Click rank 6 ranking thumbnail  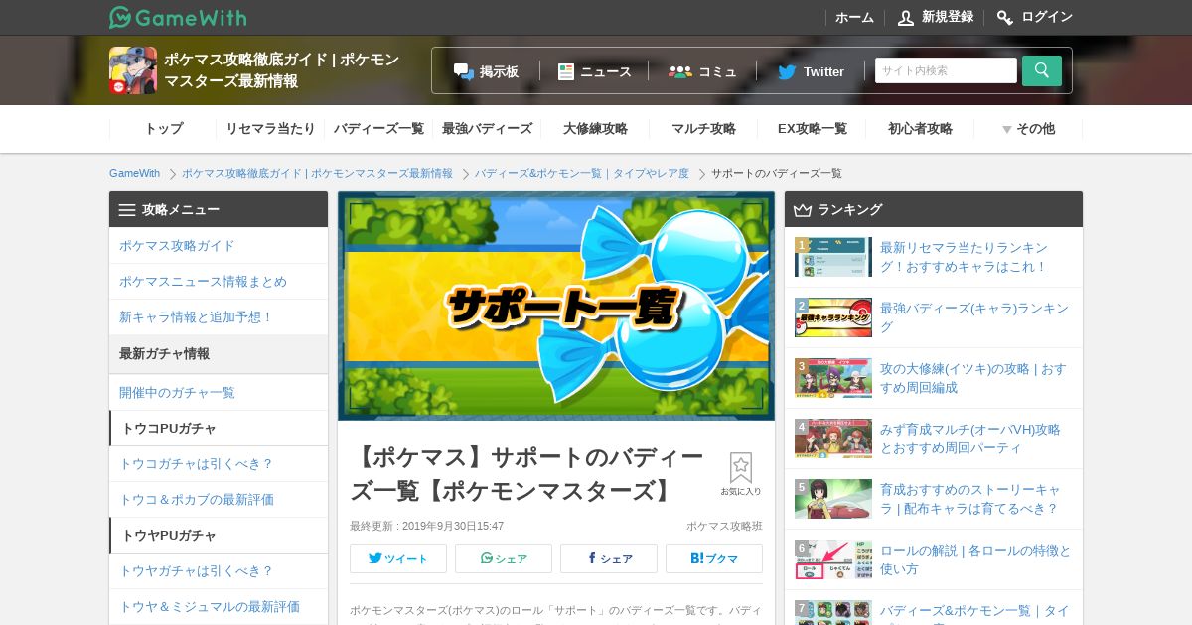pyautogui.click(x=833, y=560)
